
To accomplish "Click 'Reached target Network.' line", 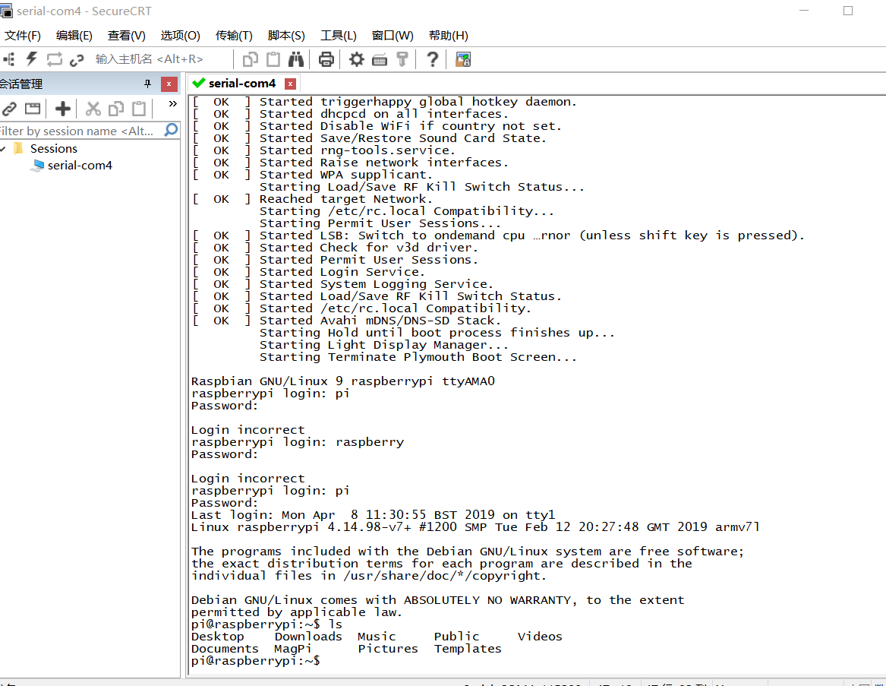I will (345, 199).
